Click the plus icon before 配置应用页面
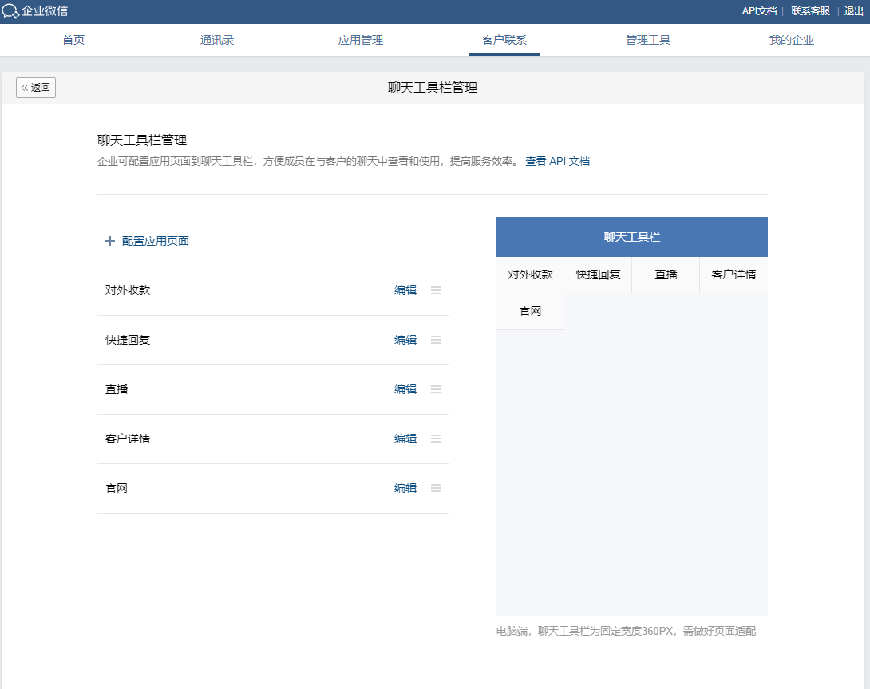Screen dimensions: 870x689 (x=110, y=240)
